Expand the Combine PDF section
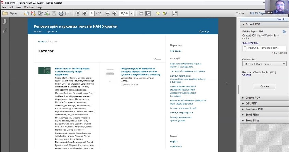This screenshot has width=289, height=152. pyautogui.click(x=254, y=109)
